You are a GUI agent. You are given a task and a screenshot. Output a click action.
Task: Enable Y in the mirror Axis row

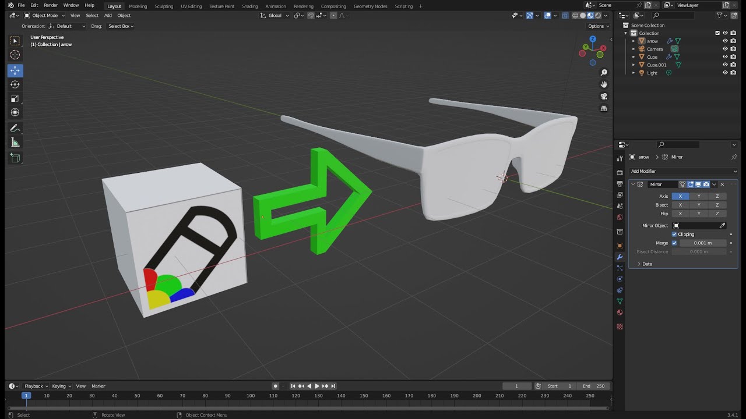[699, 196]
